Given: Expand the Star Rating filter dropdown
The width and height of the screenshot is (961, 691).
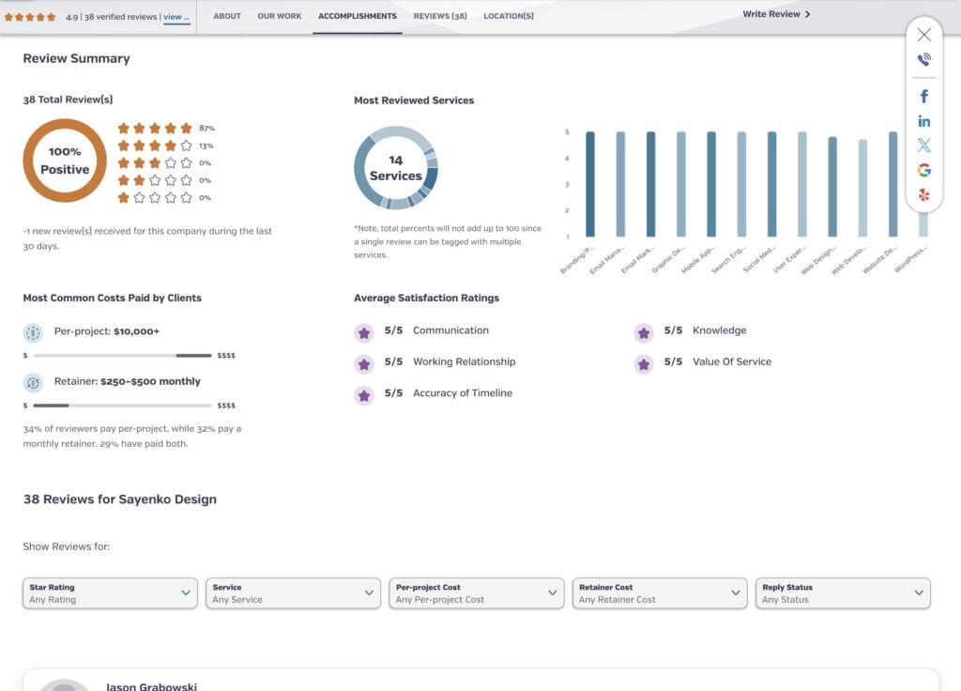Looking at the screenshot, I should 110,593.
